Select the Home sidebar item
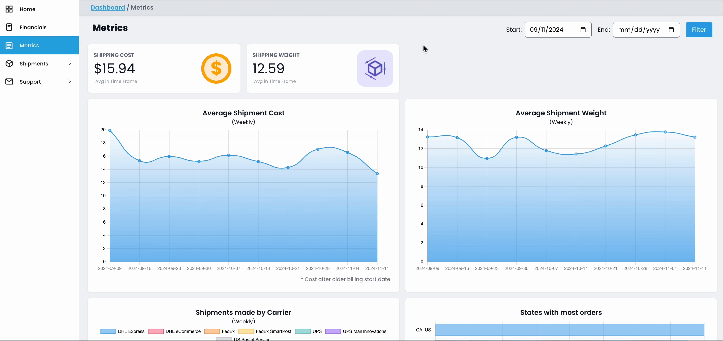723x341 pixels. pyautogui.click(x=27, y=9)
